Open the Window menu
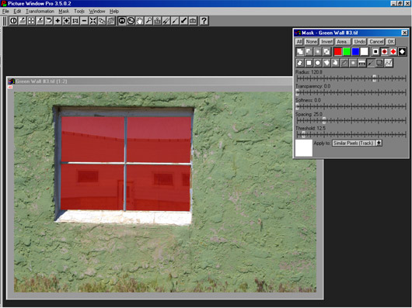Image resolution: width=412 pixels, height=308 pixels. (x=97, y=12)
